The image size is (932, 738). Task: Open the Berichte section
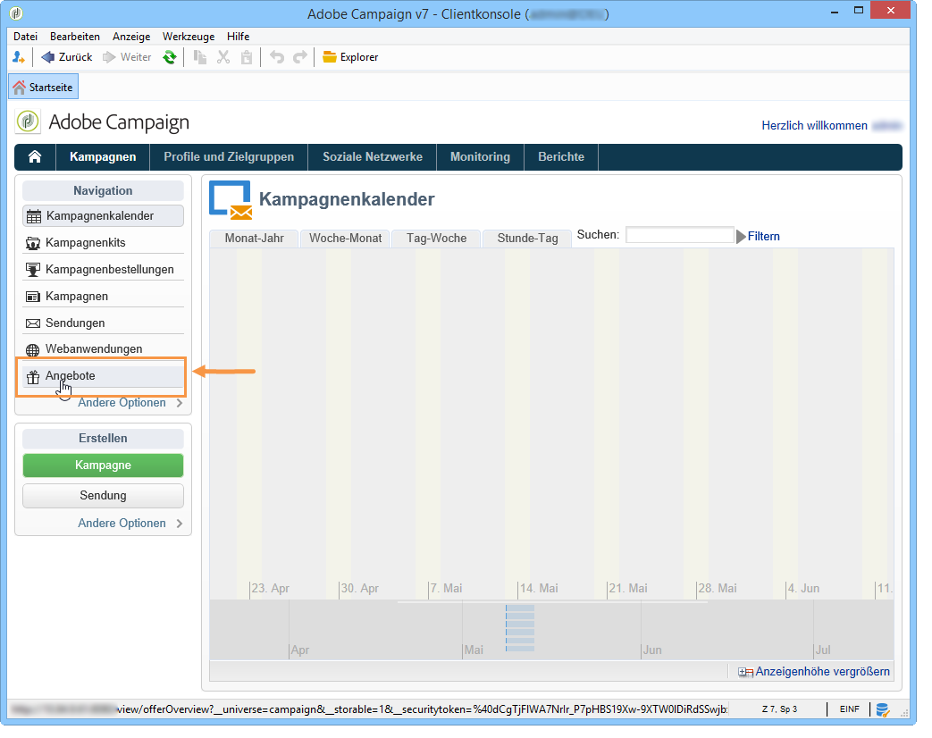pyautogui.click(x=561, y=157)
